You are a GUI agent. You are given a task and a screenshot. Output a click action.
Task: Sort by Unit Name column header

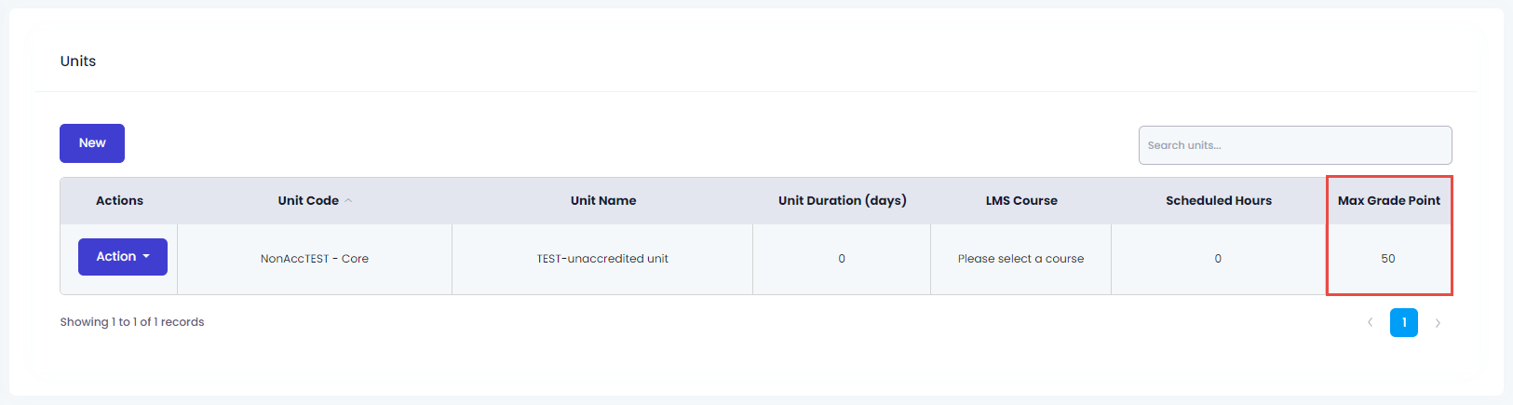click(603, 200)
